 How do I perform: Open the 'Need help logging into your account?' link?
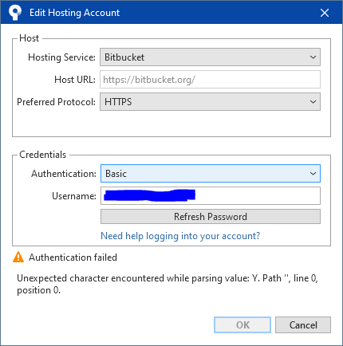(x=180, y=236)
